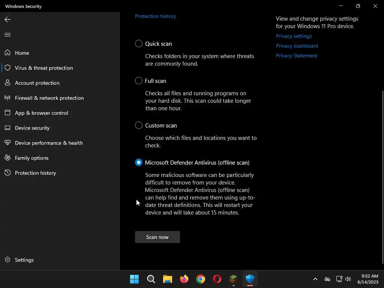Open Protection history in sidebar
Viewport: 384px width, 288px height.
click(x=60, y=172)
